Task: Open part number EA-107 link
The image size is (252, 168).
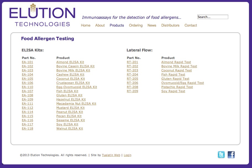Action: [x=27, y=91]
